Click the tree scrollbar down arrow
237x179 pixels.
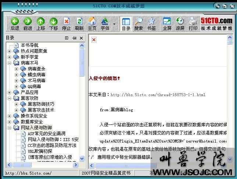82,158
